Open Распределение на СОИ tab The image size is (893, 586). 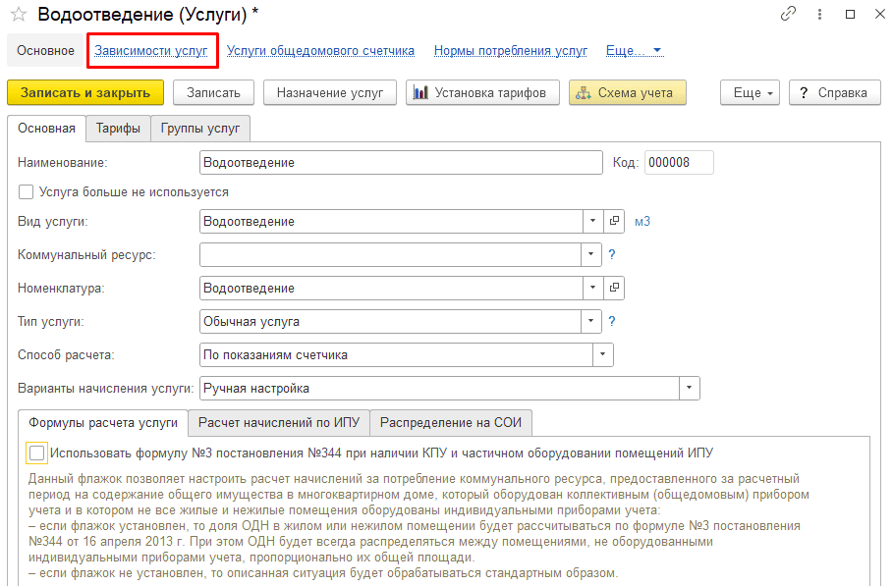[x=451, y=423]
